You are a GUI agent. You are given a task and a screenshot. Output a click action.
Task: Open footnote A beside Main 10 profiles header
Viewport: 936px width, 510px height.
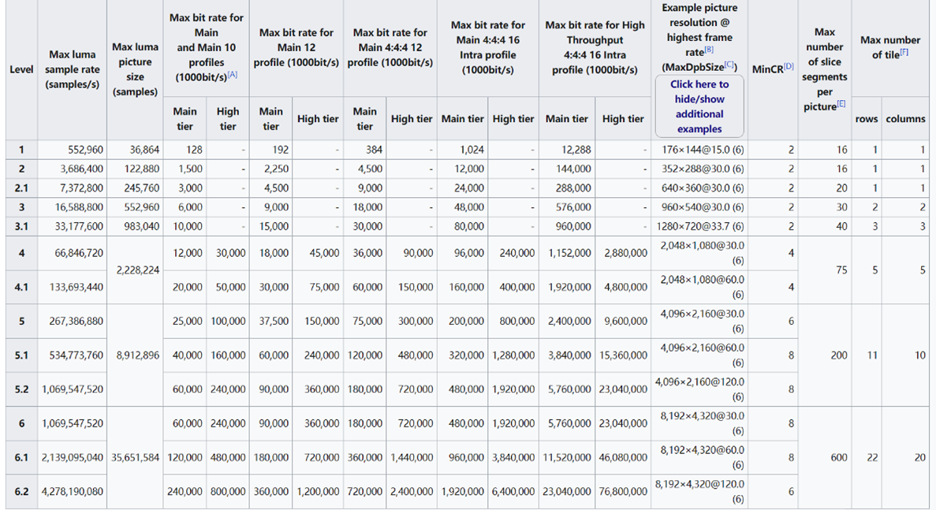pos(232,74)
